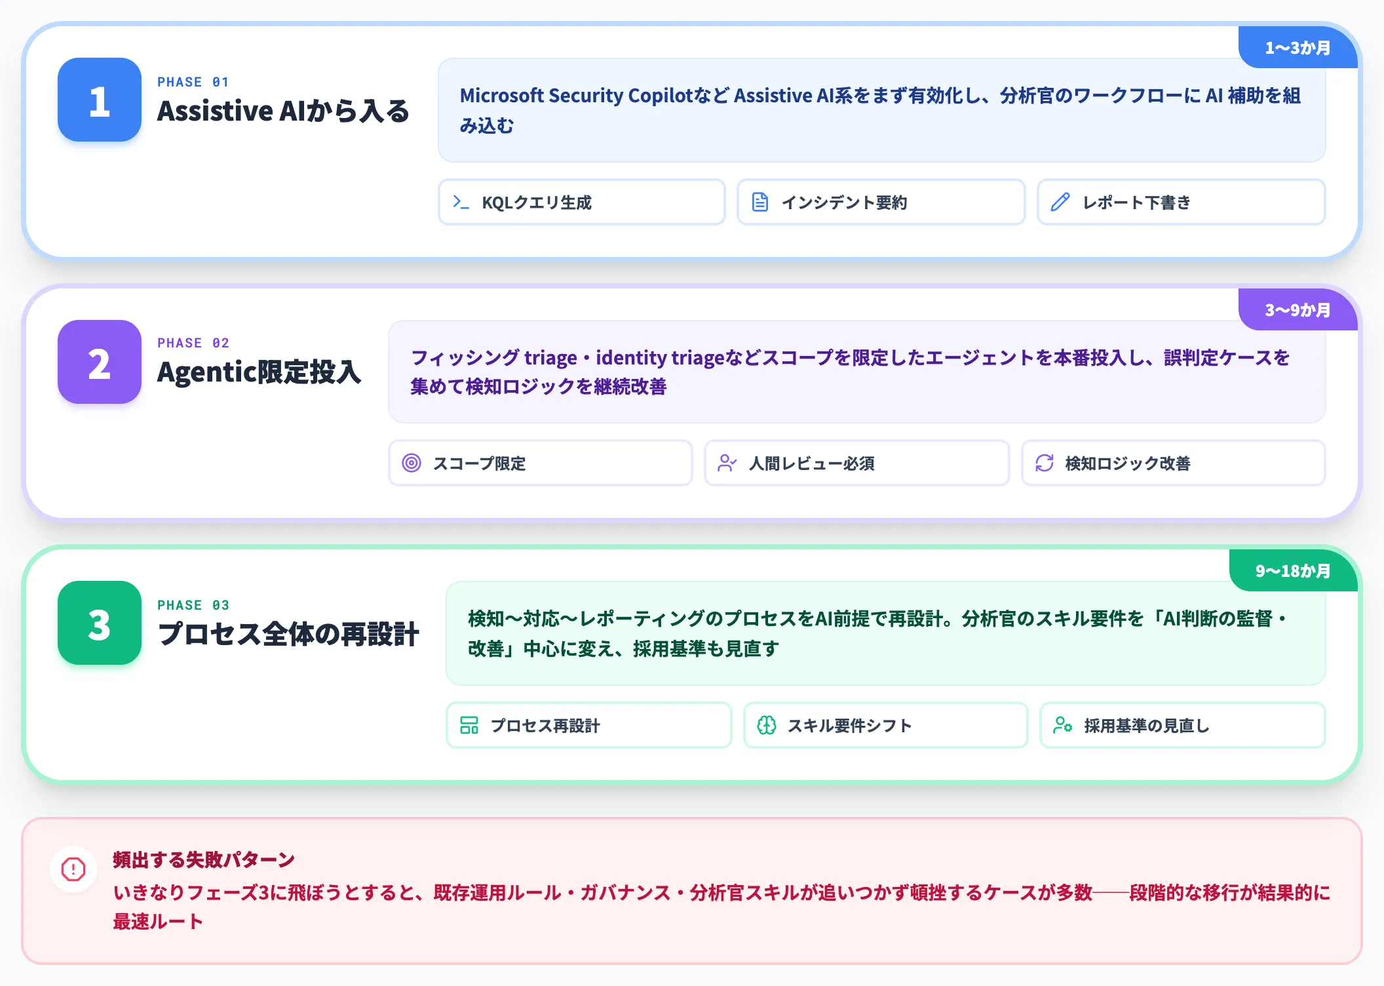Click the Agentic限定投入 heading
The image size is (1384, 986).
coord(259,372)
